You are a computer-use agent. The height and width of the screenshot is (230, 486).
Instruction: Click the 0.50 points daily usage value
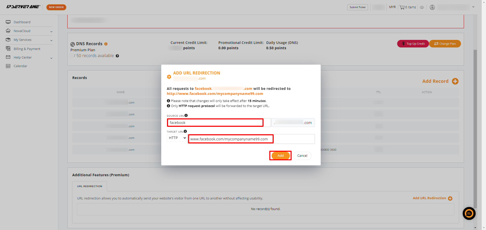[x=276, y=48]
